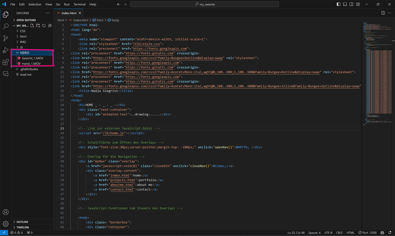Image resolution: width=395 pixels, height=236 pixels.
Task: Toggle the bottom panel layout button
Action: pyautogui.click(x=345, y=4)
